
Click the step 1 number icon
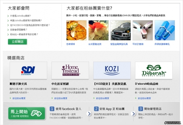[52, 109]
